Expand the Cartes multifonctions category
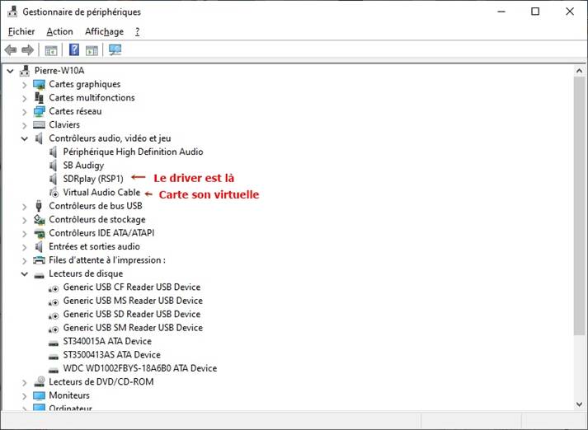This screenshot has height=430, width=588. 25,98
